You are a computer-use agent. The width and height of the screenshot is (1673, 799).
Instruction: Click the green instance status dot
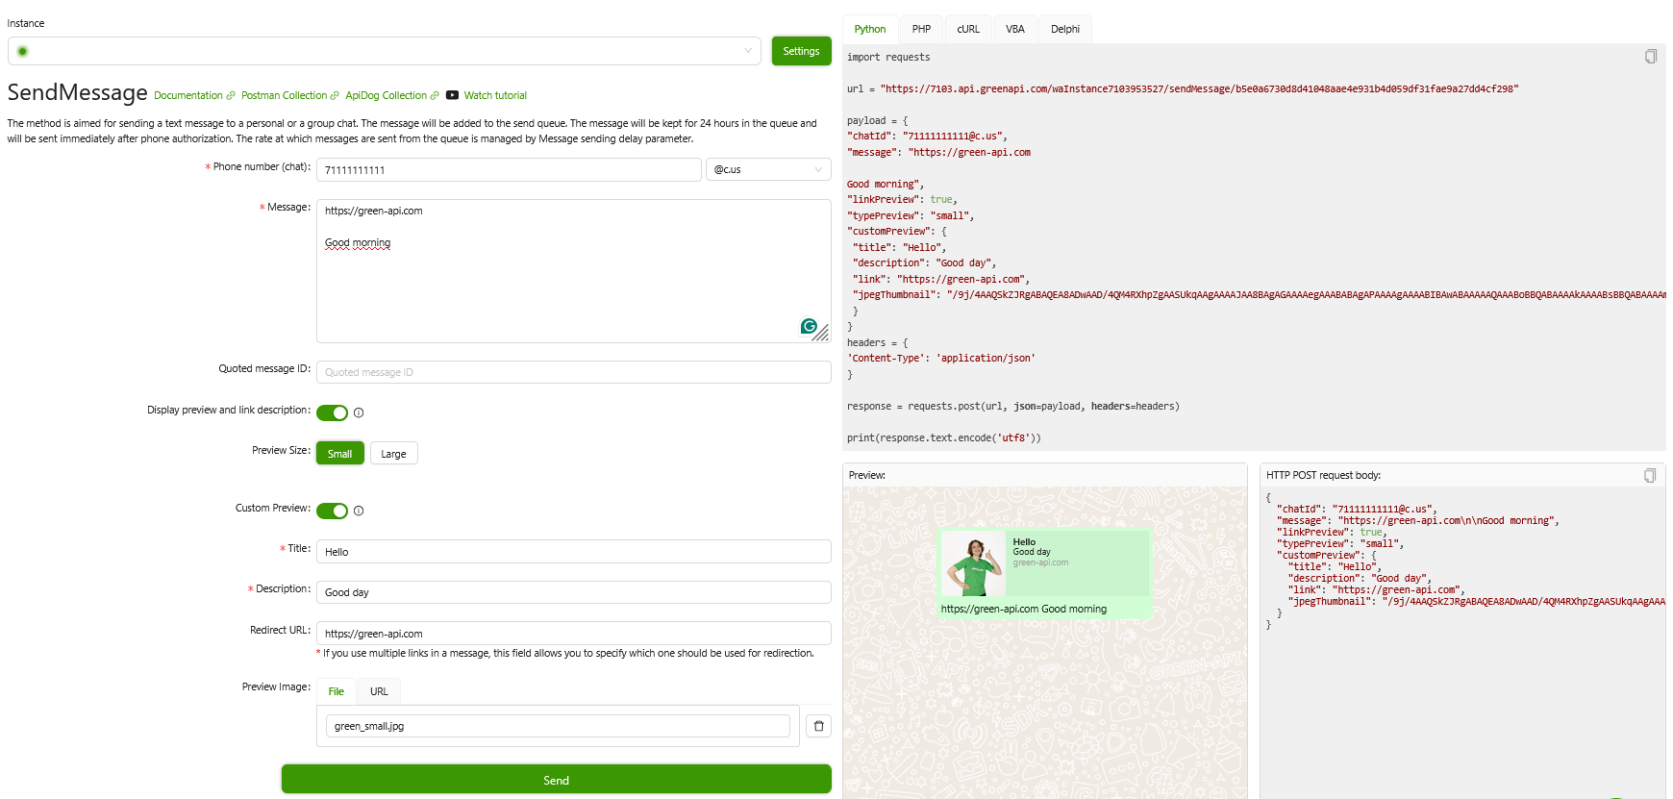click(x=22, y=51)
